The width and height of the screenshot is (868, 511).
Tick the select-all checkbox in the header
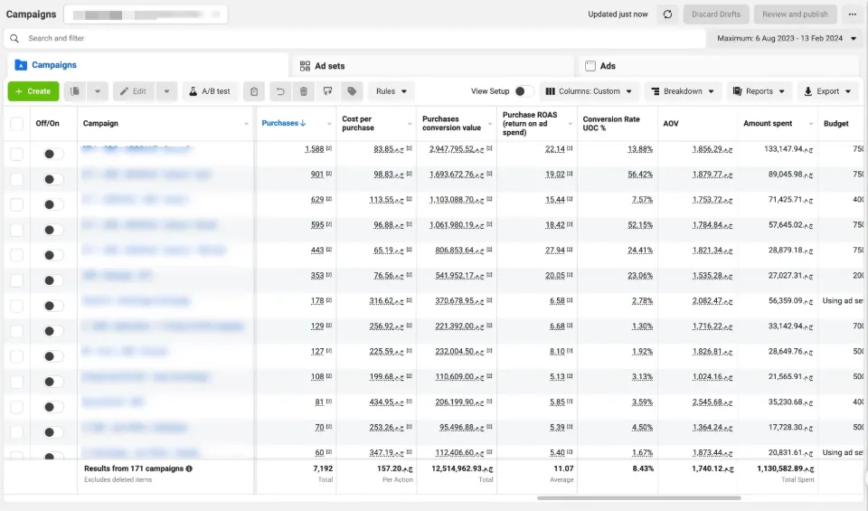[16, 124]
